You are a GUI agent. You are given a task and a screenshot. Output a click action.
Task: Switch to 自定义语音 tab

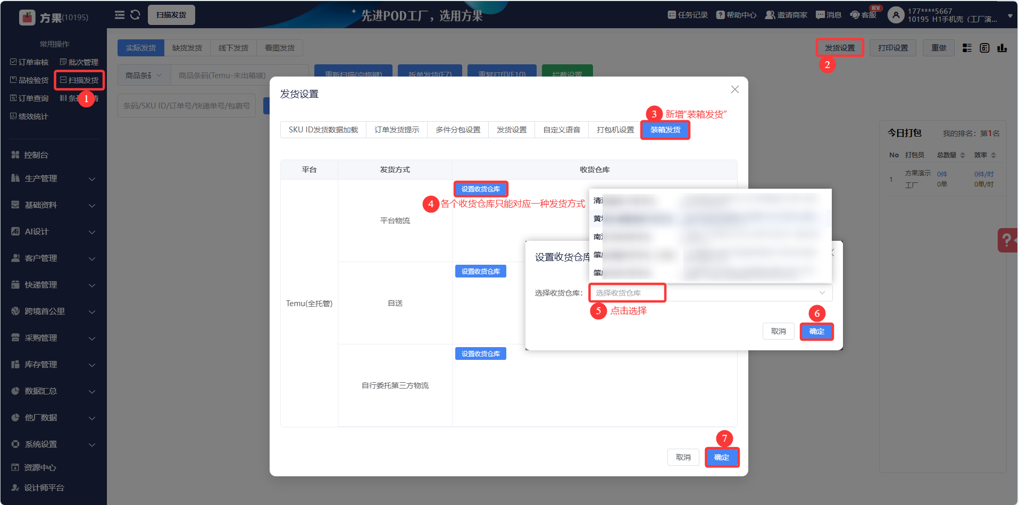point(562,130)
